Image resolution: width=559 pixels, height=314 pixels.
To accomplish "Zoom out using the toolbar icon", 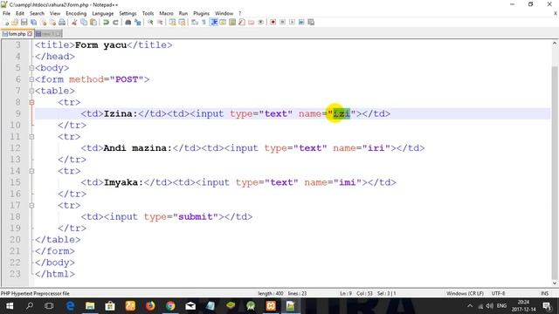I will point(160,22).
